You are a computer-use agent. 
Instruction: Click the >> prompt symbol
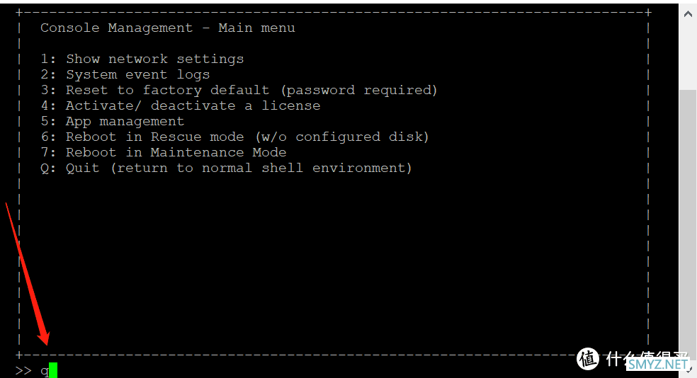23,370
